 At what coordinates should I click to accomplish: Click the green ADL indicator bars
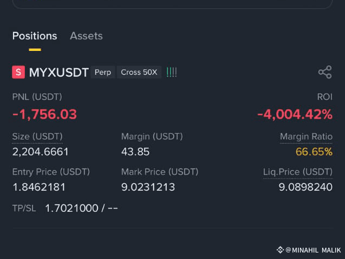click(x=172, y=72)
